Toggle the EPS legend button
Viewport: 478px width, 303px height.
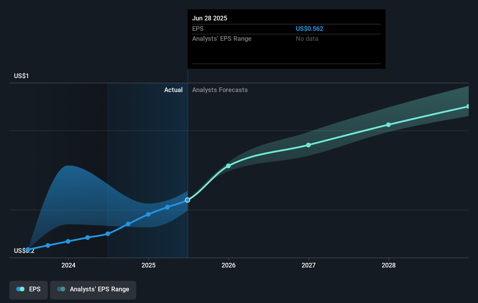pos(29,290)
